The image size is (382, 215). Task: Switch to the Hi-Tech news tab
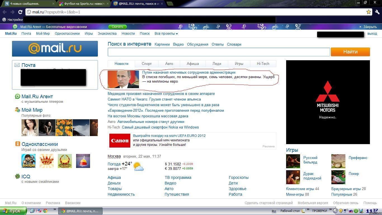[x=263, y=64]
